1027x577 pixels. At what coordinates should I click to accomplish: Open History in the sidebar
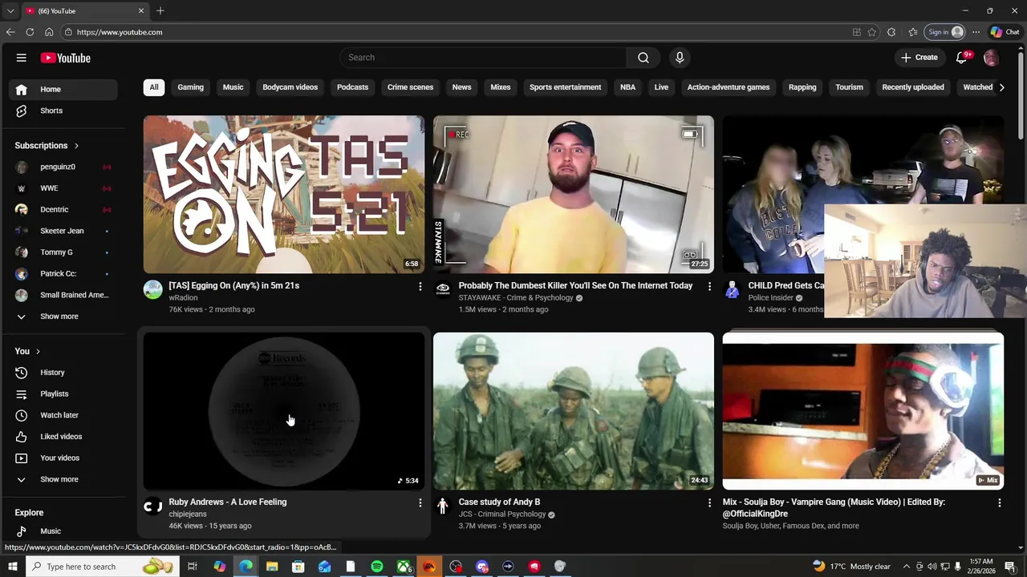64,373
